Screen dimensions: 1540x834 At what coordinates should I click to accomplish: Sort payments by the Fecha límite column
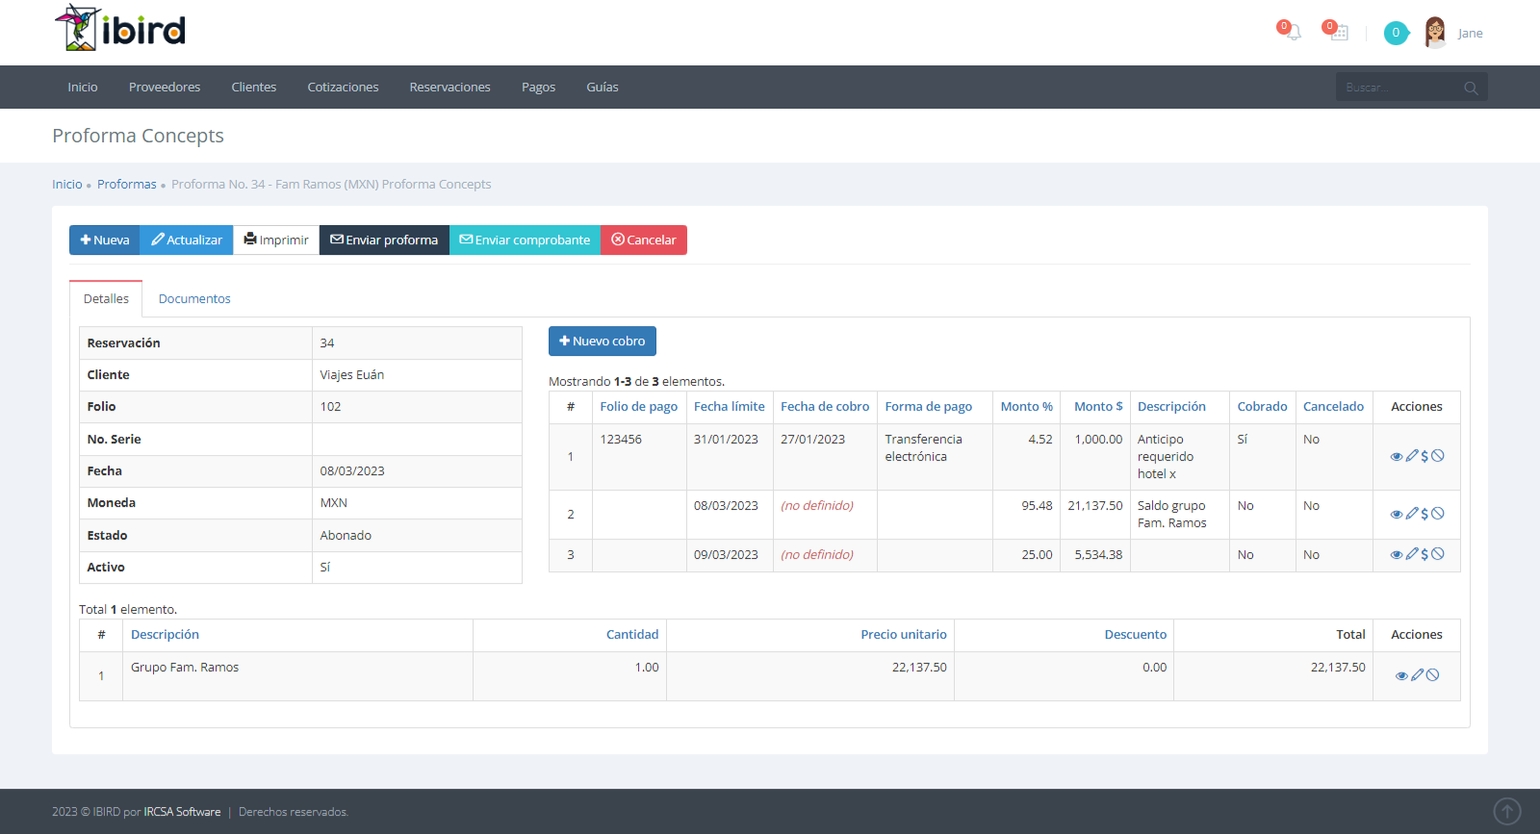729,407
